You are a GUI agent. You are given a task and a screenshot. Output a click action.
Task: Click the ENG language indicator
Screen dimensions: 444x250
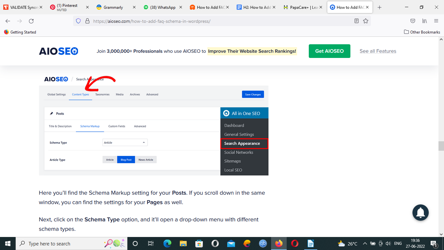click(398, 243)
